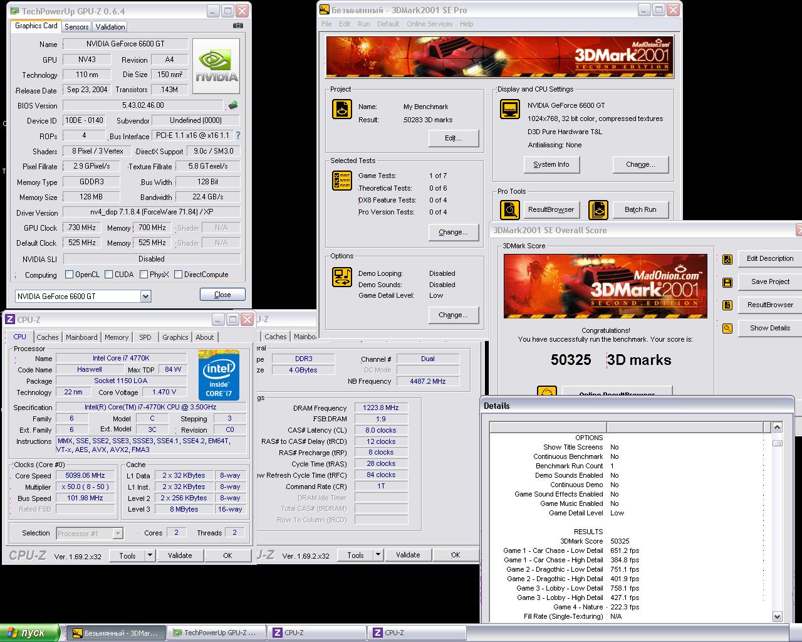Click the Close button in GPU-Z
Viewport: 802px width, 642px height.
pyautogui.click(x=222, y=295)
